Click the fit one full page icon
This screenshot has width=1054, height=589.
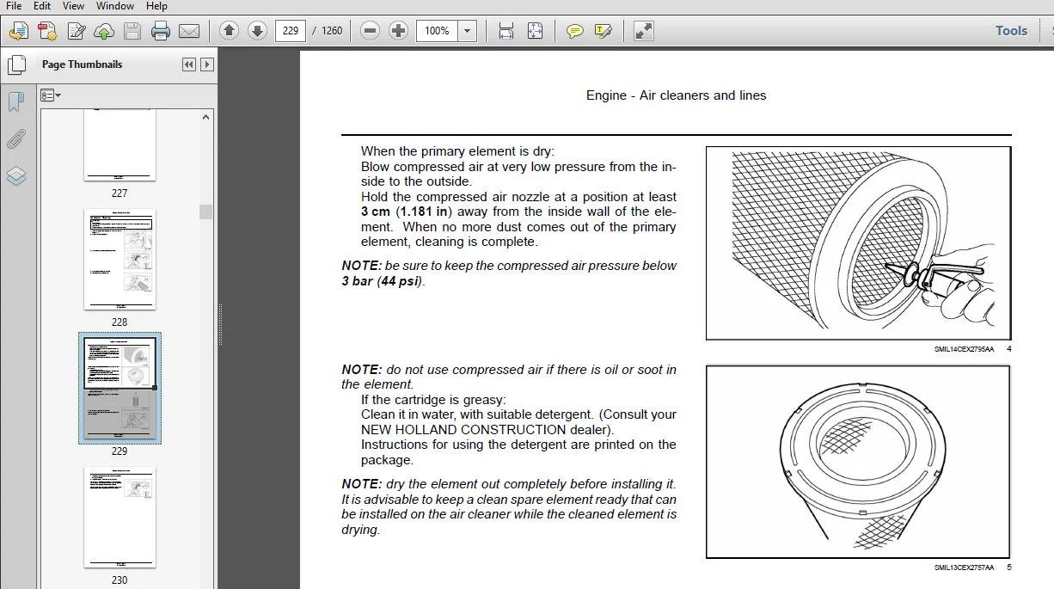coord(535,31)
